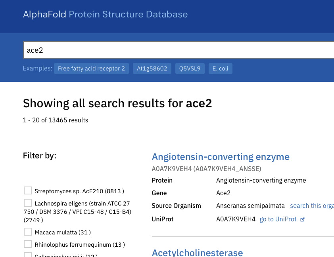Try the Free fatty acid receptor 2 example
The image size is (334, 257).
point(91,69)
